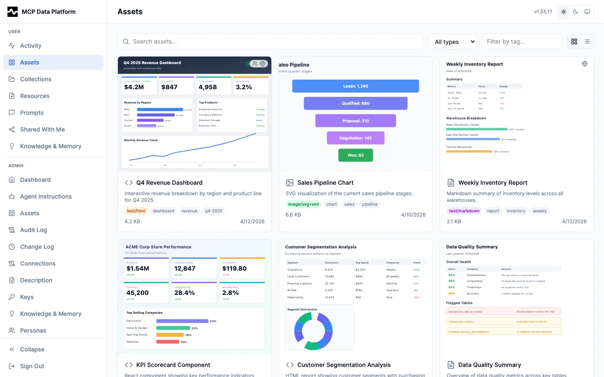Click the Sign Out icon
This screenshot has width=604, height=377.
pyautogui.click(x=12, y=366)
